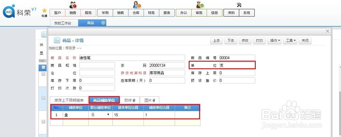Close the 商品 tab with its x icon
This screenshot has height=137, width=341.
click(x=103, y=23)
